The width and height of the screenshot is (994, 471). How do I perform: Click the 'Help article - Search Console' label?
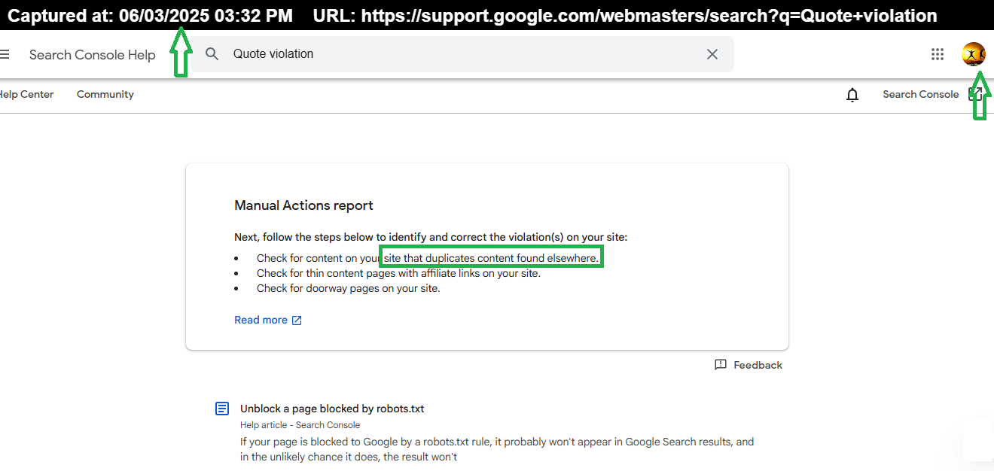click(x=300, y=425)
